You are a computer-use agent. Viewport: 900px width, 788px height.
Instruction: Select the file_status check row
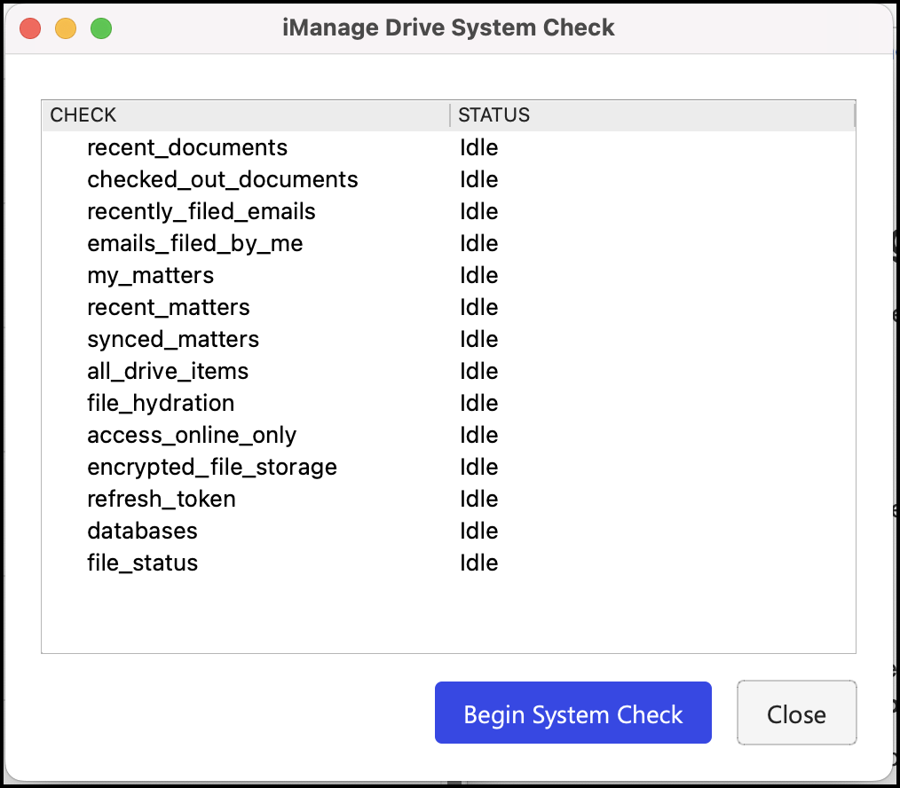click(142, 563)
